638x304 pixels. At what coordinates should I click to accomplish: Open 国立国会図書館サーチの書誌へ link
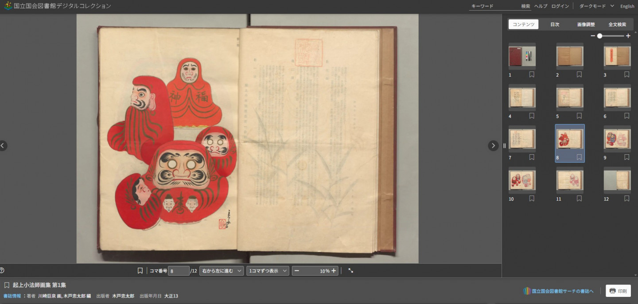[558, 291]
